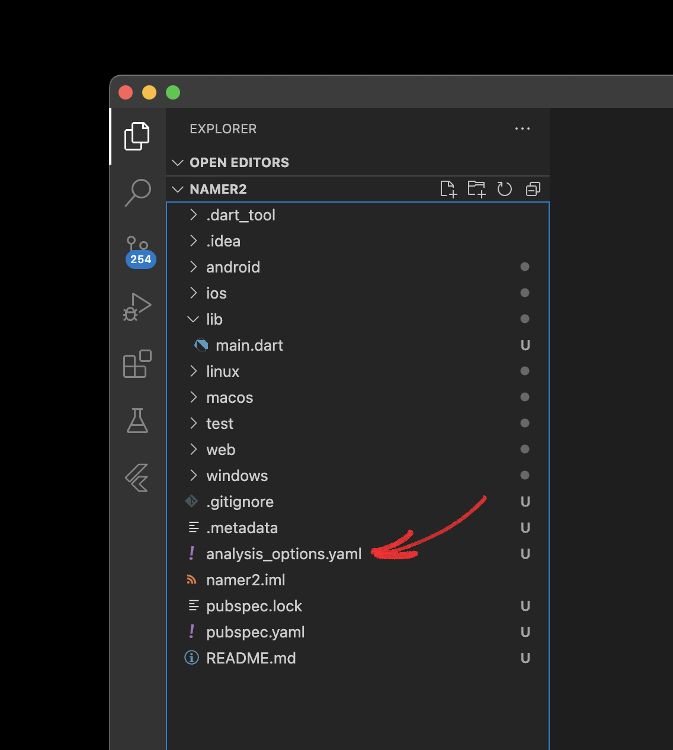
Task: Open the analysis_options.yaml file
Action: pos(284,554)
